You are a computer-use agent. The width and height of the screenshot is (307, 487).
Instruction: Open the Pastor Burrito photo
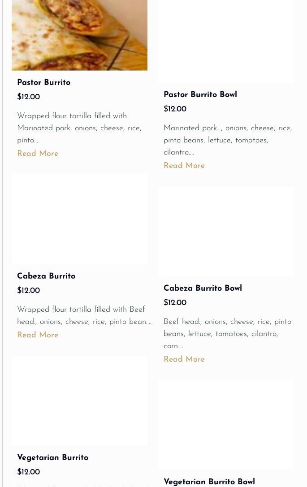click(x=79, y=35)
